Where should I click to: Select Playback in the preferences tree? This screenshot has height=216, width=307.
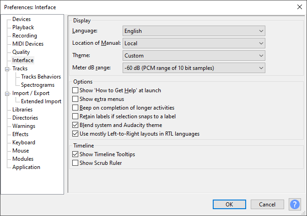point(23,27)
